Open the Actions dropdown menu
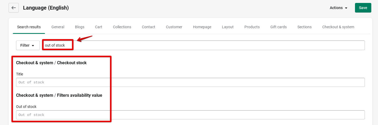The image size is (378, 125). [x=339, y=8]
